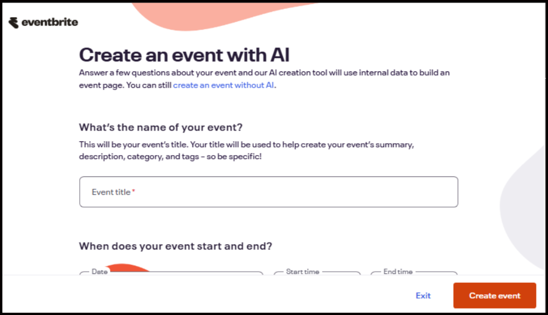
Task: Click the 'Event title' placeholder label
Action: [111, 192]
